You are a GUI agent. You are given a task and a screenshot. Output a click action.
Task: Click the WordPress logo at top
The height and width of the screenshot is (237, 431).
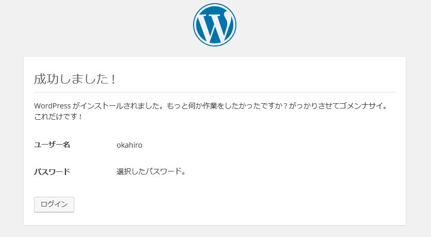[x=214, y=25]
